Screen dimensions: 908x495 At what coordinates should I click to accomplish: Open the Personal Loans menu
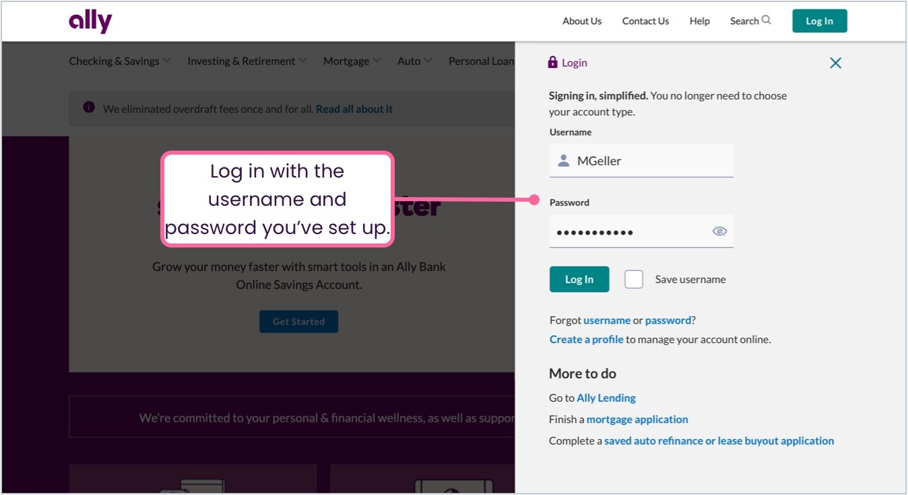pos(482,61)
